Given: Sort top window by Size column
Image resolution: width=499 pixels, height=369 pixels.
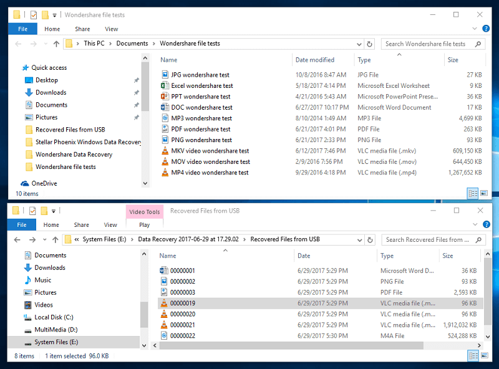Looking at the screenshot, I should pyautogui.click(x=453, y=60).
